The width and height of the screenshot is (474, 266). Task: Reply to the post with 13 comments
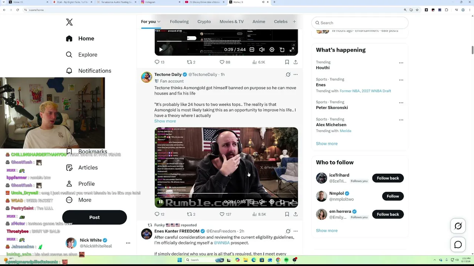(160, 62)
